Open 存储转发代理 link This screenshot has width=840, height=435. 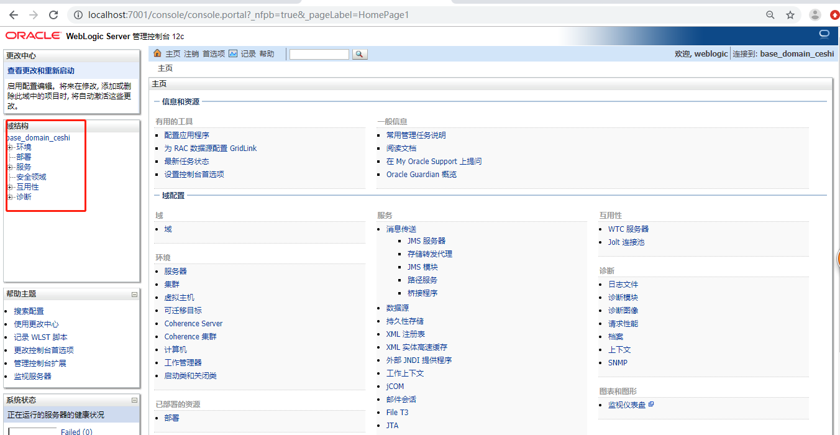pyautogui.click(x=430, y=254)
